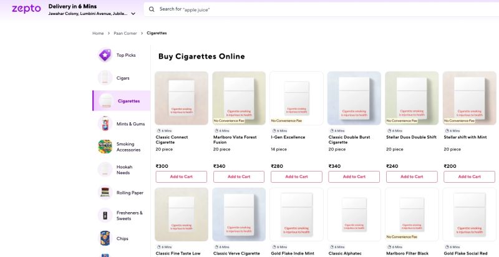Click the Jawahar Colony delivery address text
The image size is (499, 257).
88,14
